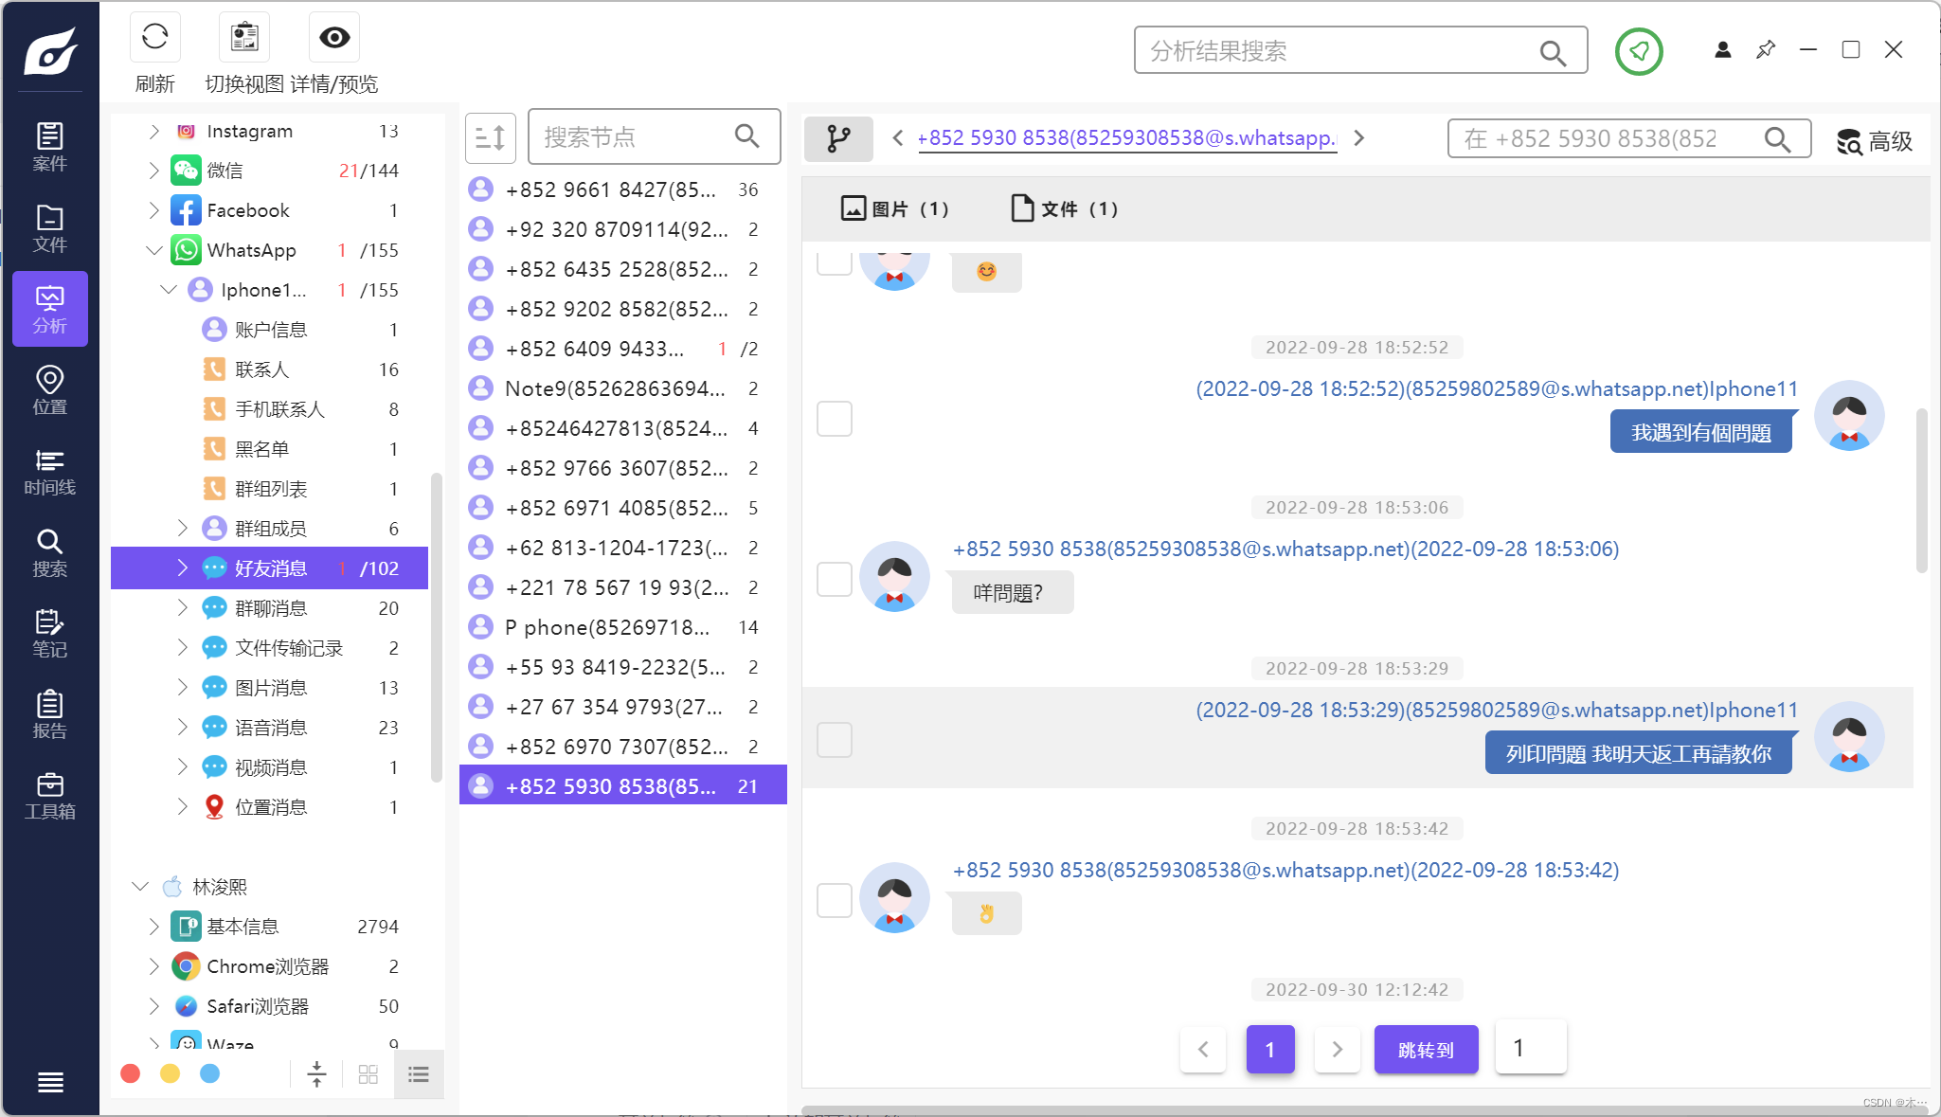Click the sort nodes button beside search
The image size is (1941, 1117).
(490, 138)
